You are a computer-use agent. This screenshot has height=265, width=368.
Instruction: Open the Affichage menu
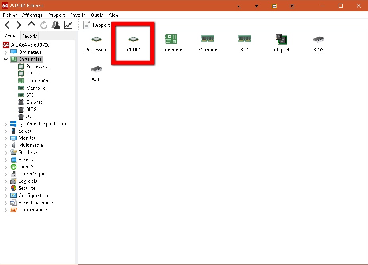point(32,15)
